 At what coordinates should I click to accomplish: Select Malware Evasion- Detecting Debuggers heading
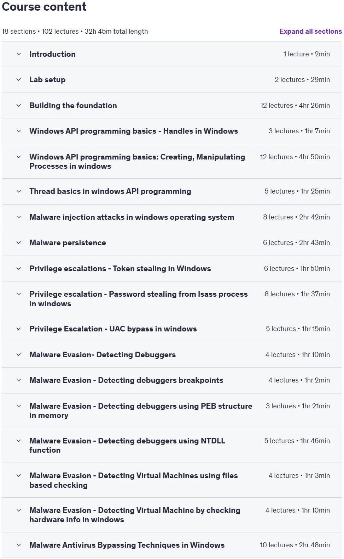tap(103, 355)
